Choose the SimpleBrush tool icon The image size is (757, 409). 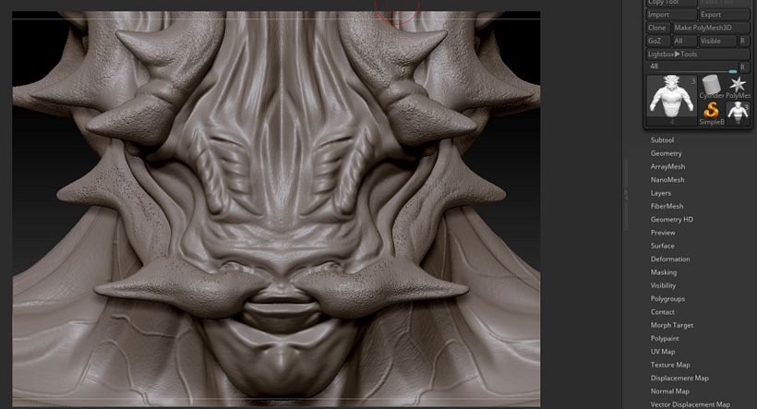(x=711, y=112)
